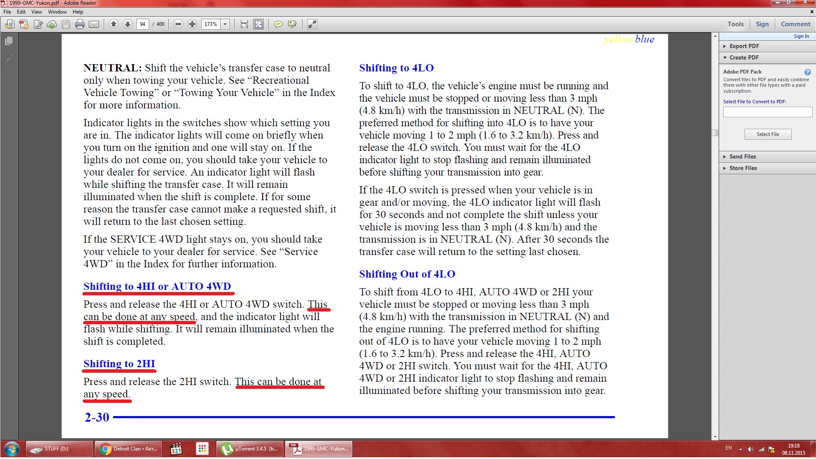Expand the Export PDF section

pyautogui.click(x=744, y=46)
